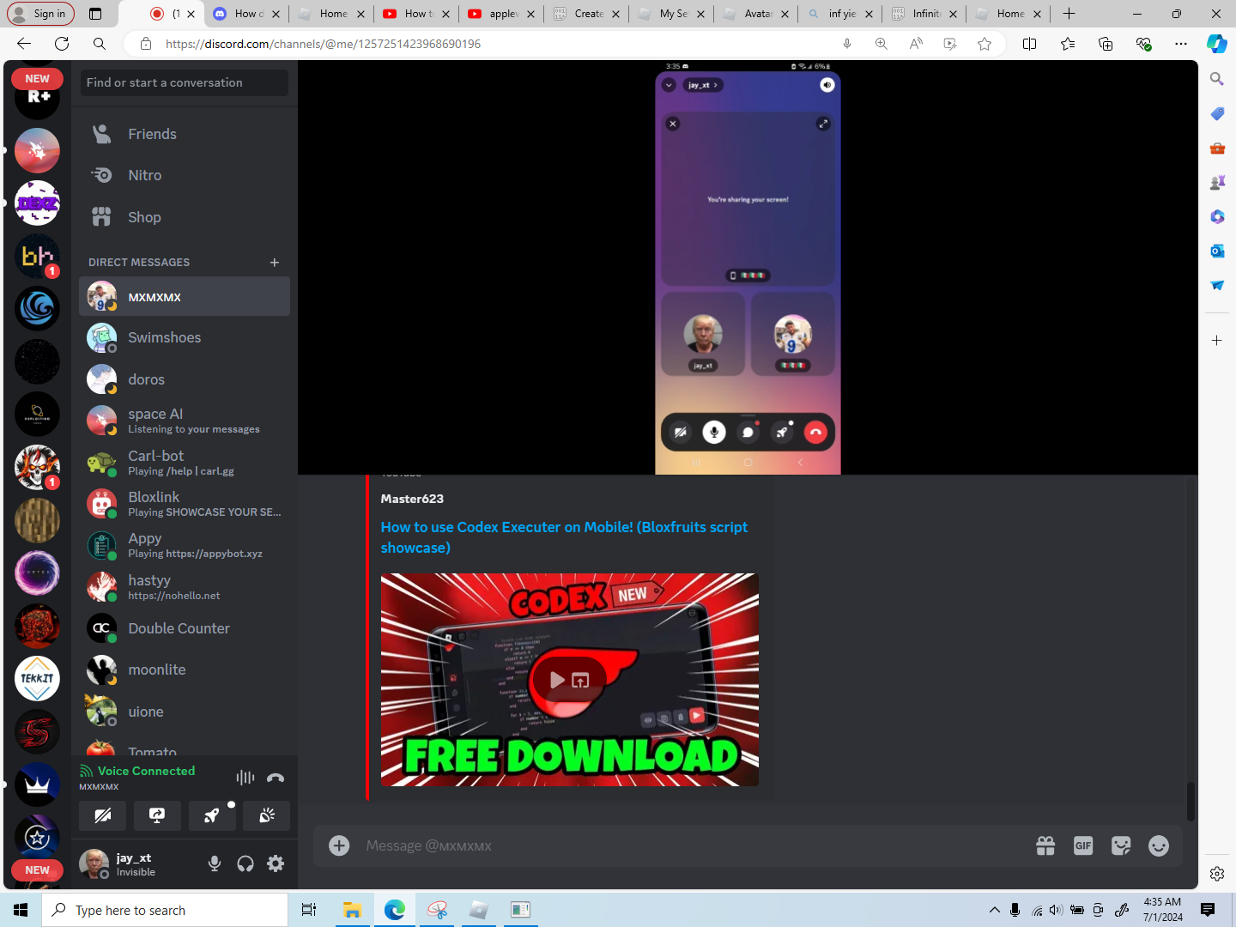Click Find or start a conversation field
Screen dimensions: 1236x927
[x=185, y=82]
